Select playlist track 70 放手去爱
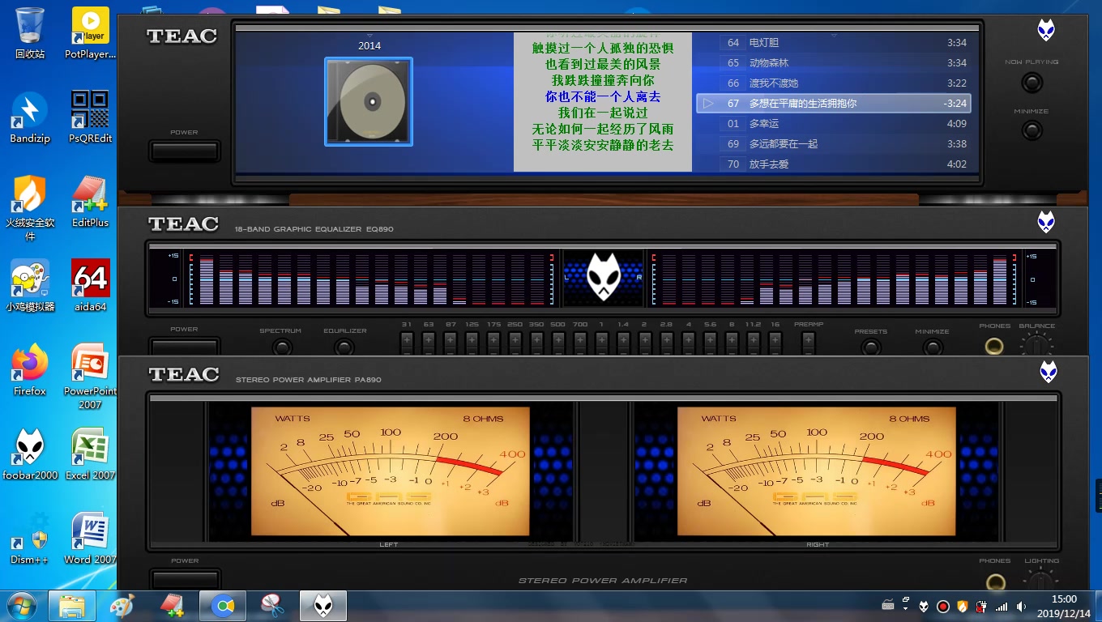Image resolution: width=1102 pixels, height=622 pixels. pos(833,164)
